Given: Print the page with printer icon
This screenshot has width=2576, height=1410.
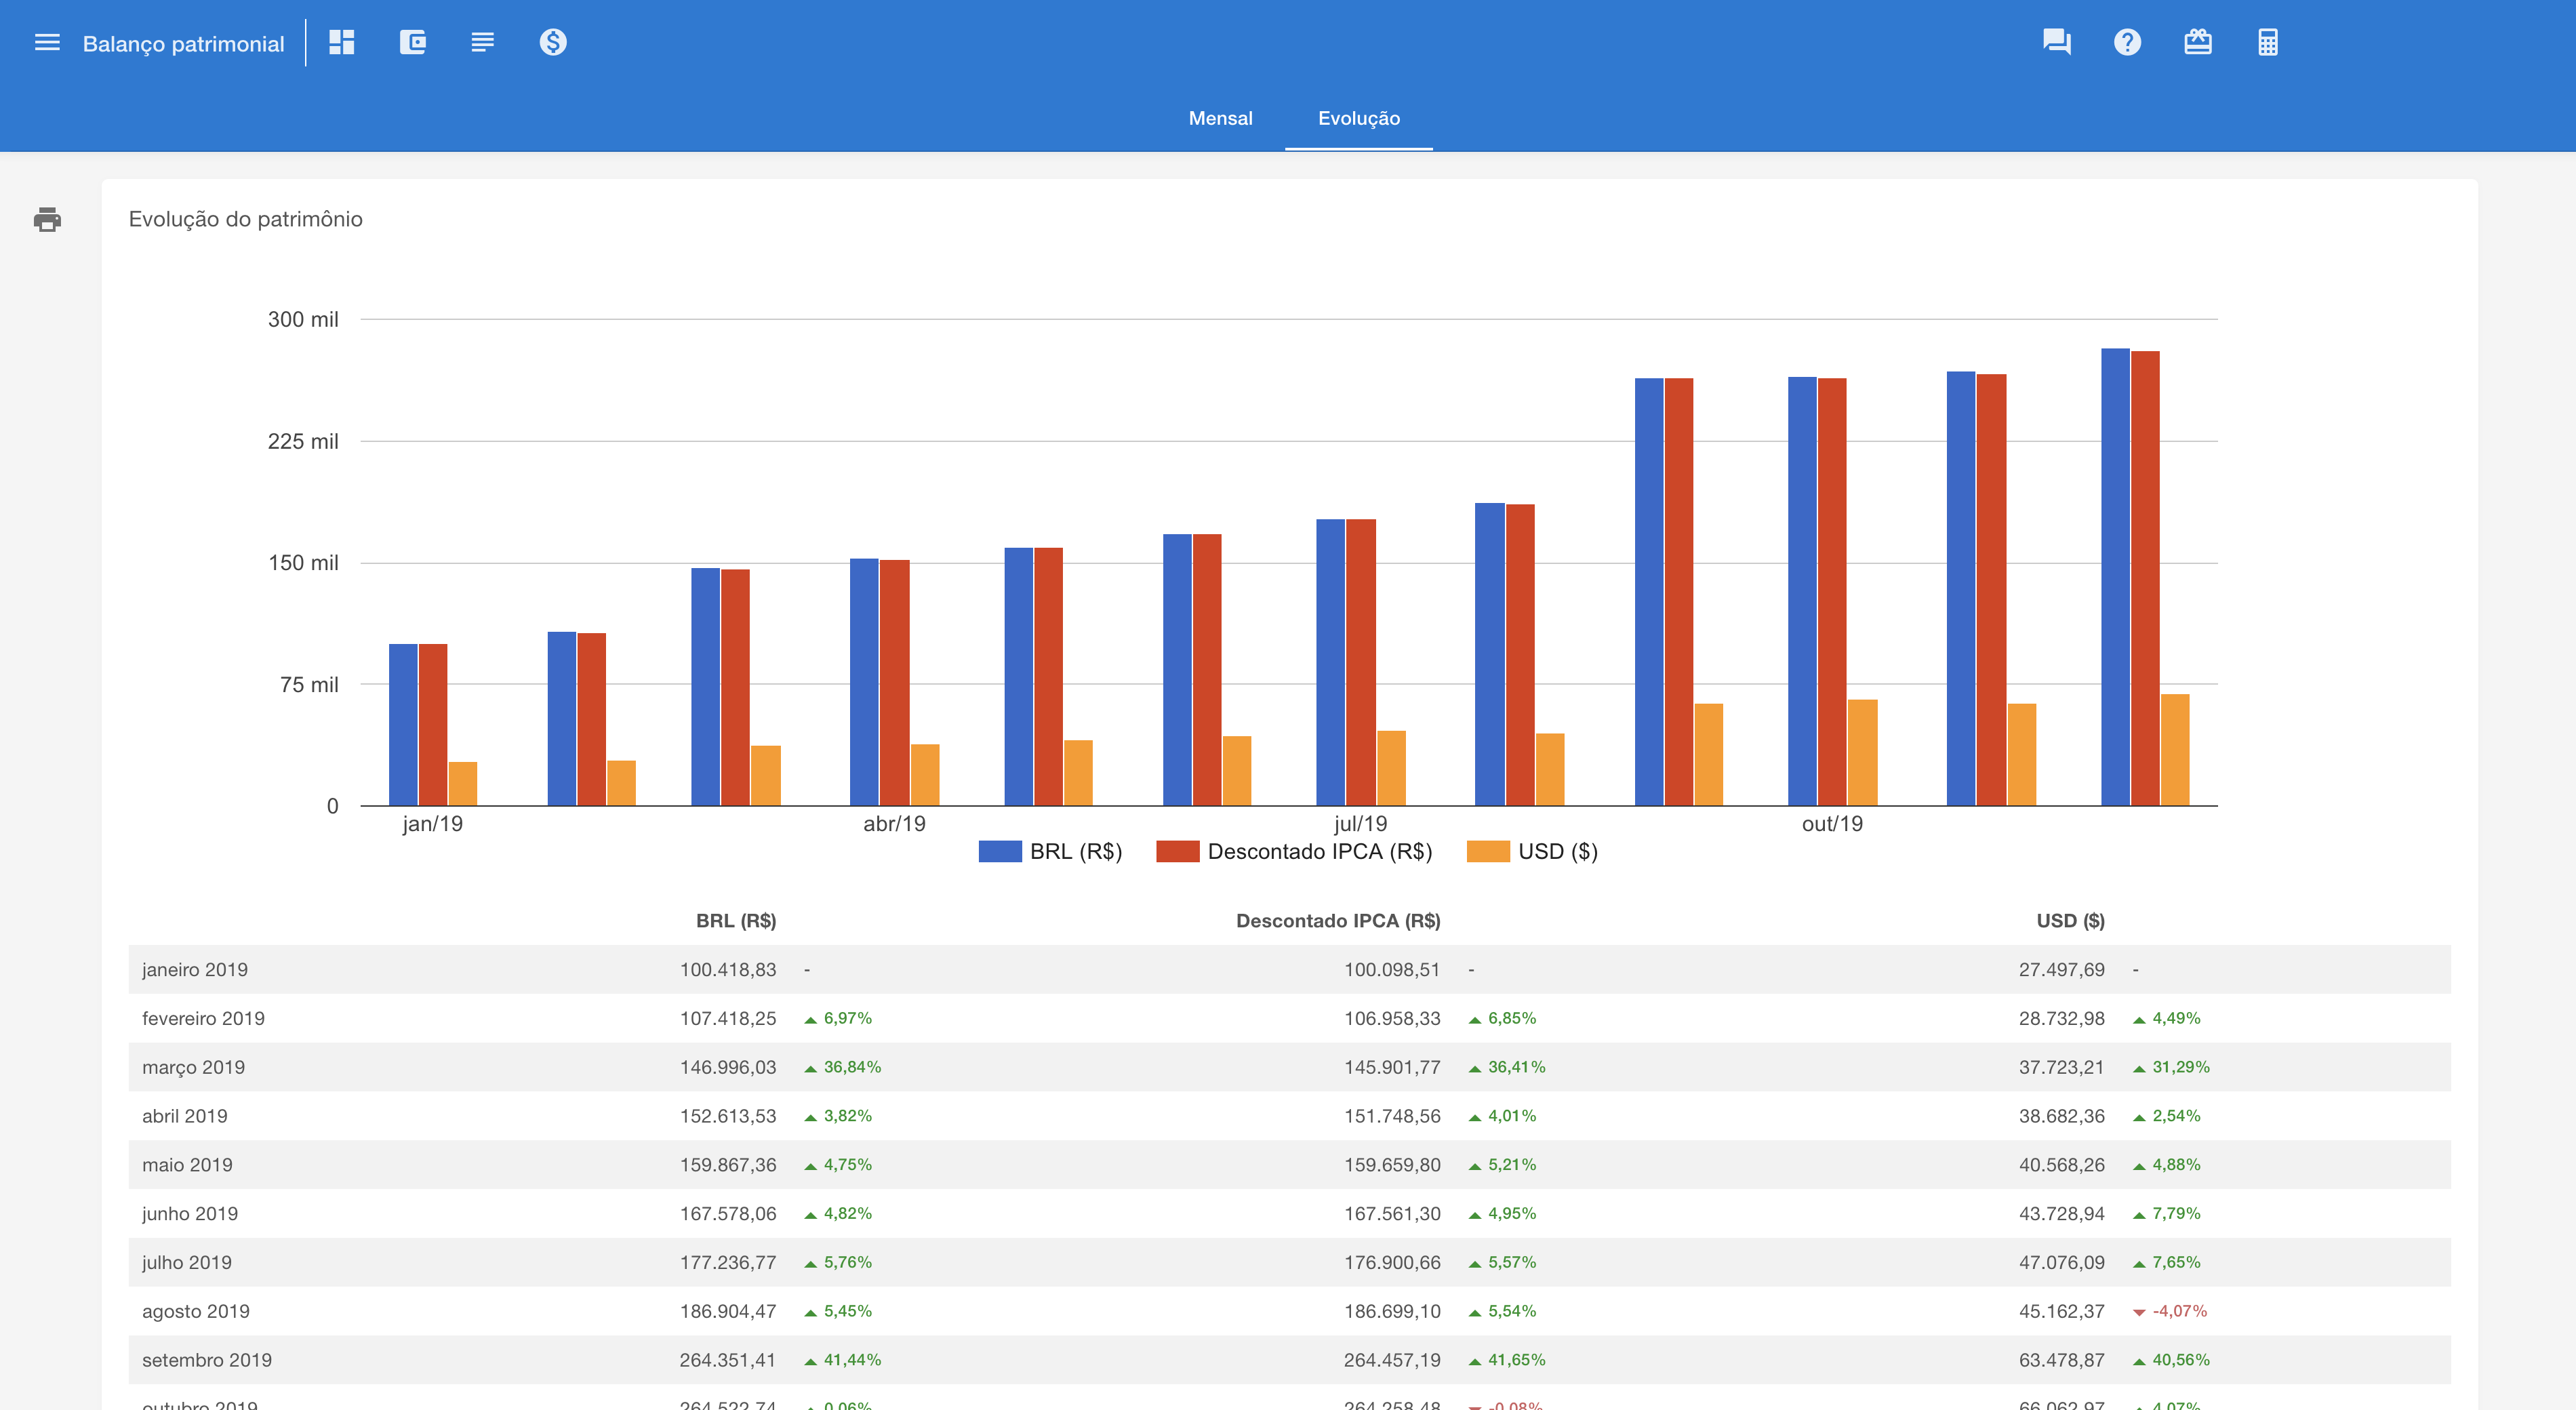Looking at the screenshot, I should click(47, 219).
